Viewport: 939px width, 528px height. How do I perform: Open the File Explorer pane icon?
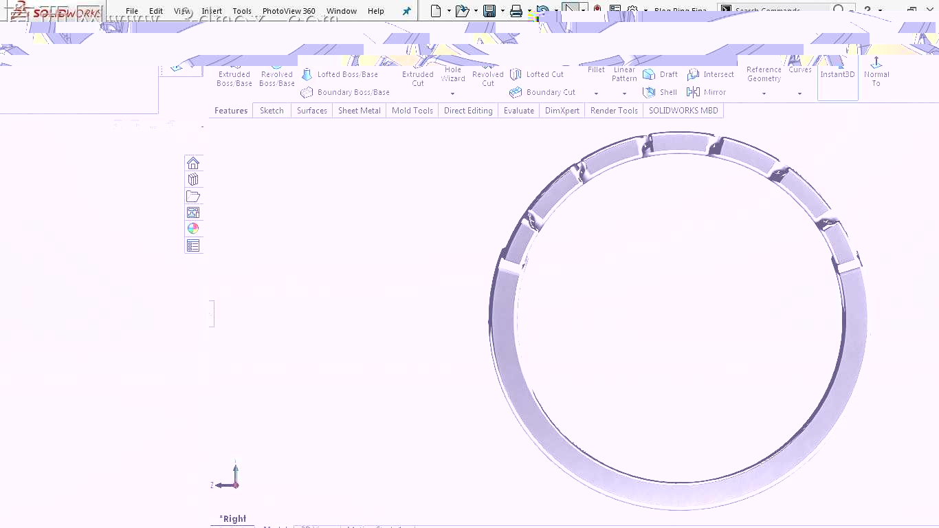tap(193, 196)
